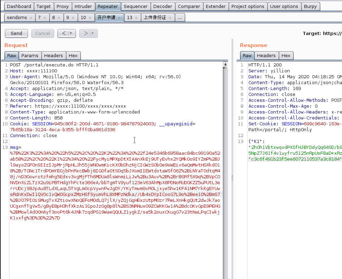
Task: Close repeater tab 7
Action: point(45,18)
